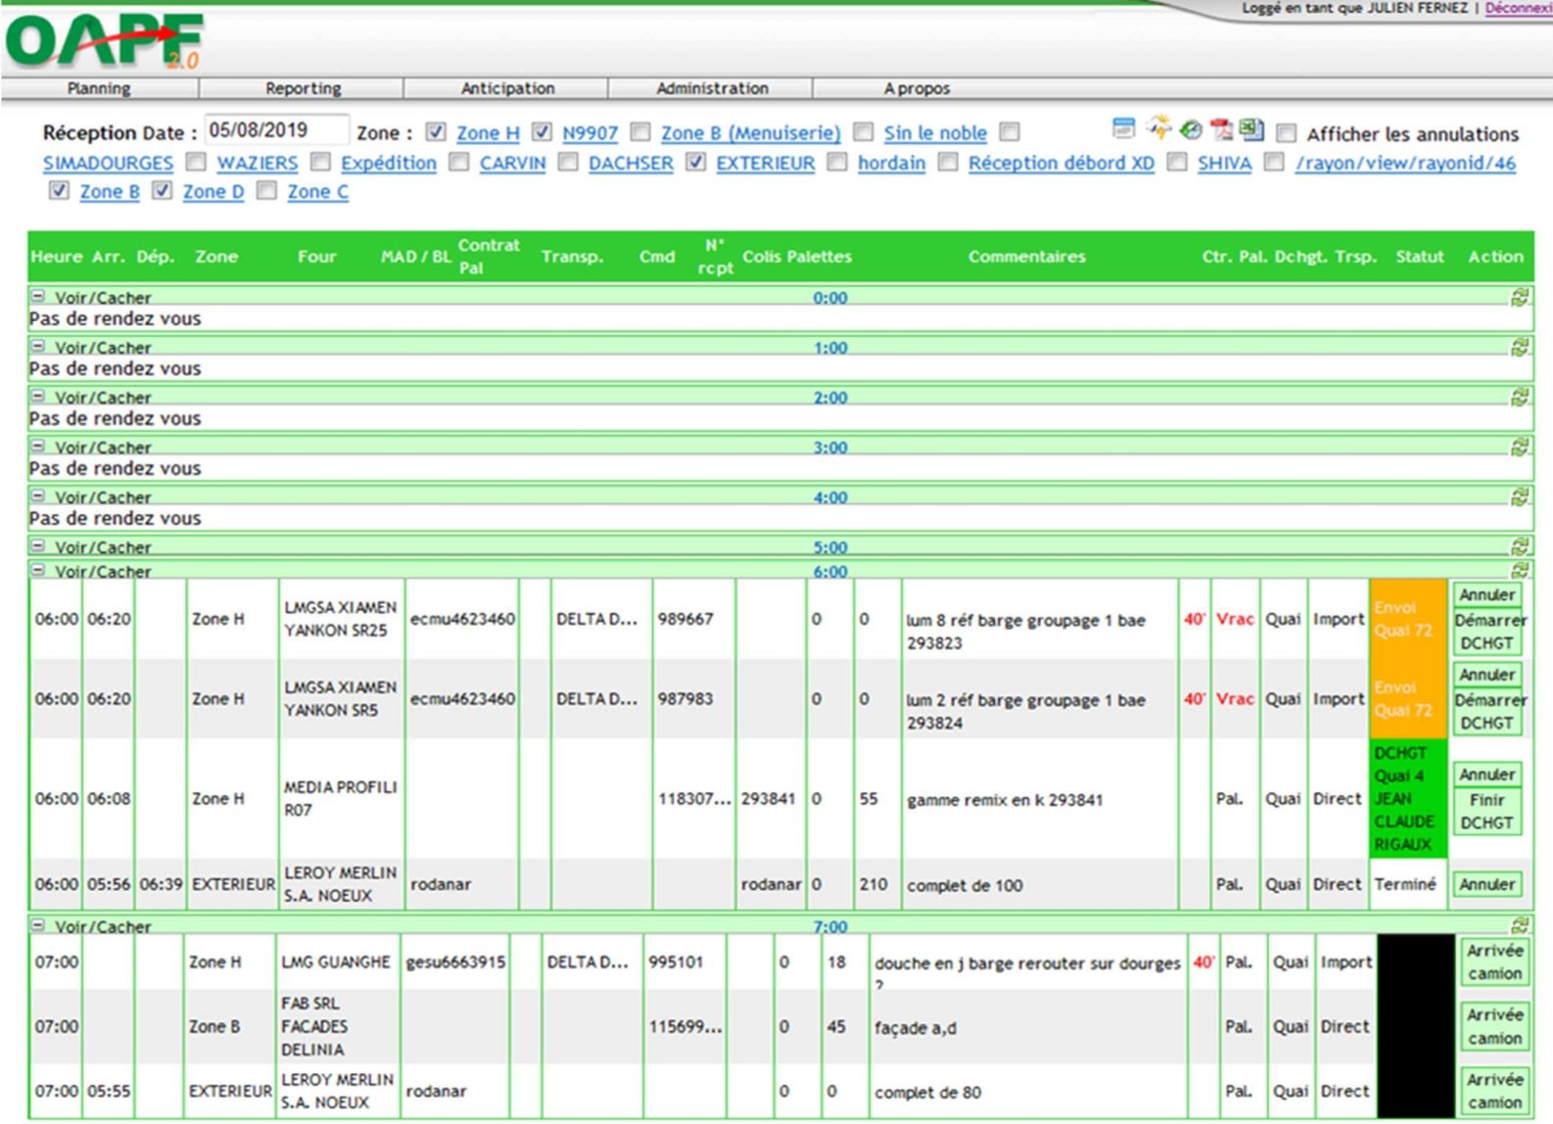This screenshot has width=1553, height=1124.
Task: Click the green clock icon in toolbar
Action: tap(1191, 129)
